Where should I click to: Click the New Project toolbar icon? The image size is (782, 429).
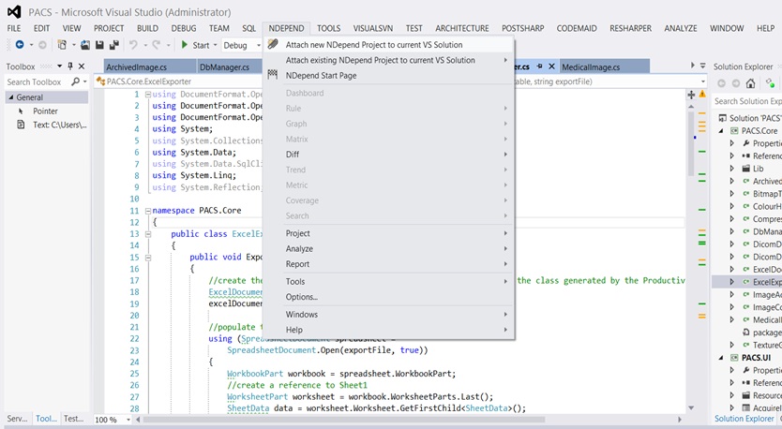[x=62, y=45]
